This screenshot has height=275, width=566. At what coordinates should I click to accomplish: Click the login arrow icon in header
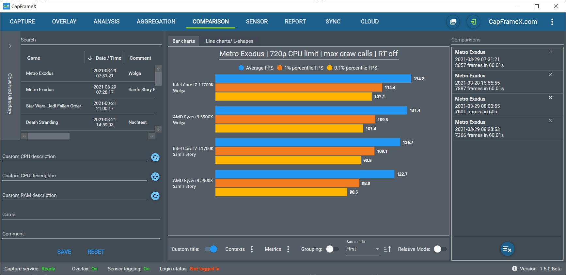pyautogui.click(x=473, y=22)
